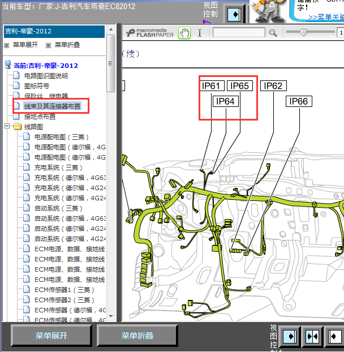
Task: Click document icon beside 图标符号
Action: pos(16,85)
